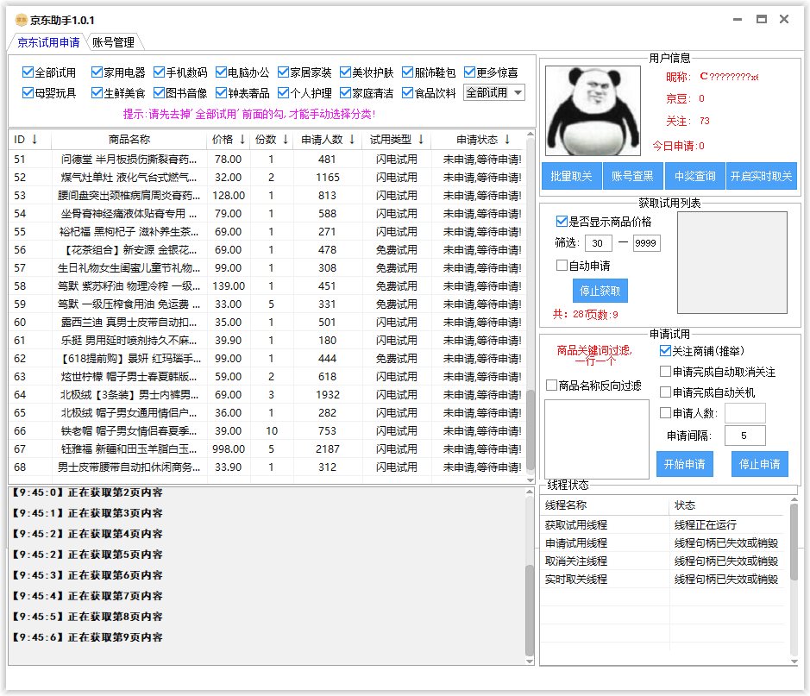Viewport: 810px width, 696px height.
Task: Click the 申请人数 limit input field
Action: tap(745, 413)
